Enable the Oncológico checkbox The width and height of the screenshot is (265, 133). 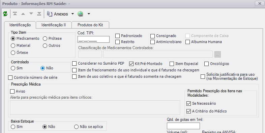(207, 64)
